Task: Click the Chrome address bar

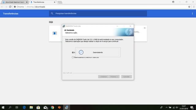Action: pyautogui.click(x=102, y=7)
